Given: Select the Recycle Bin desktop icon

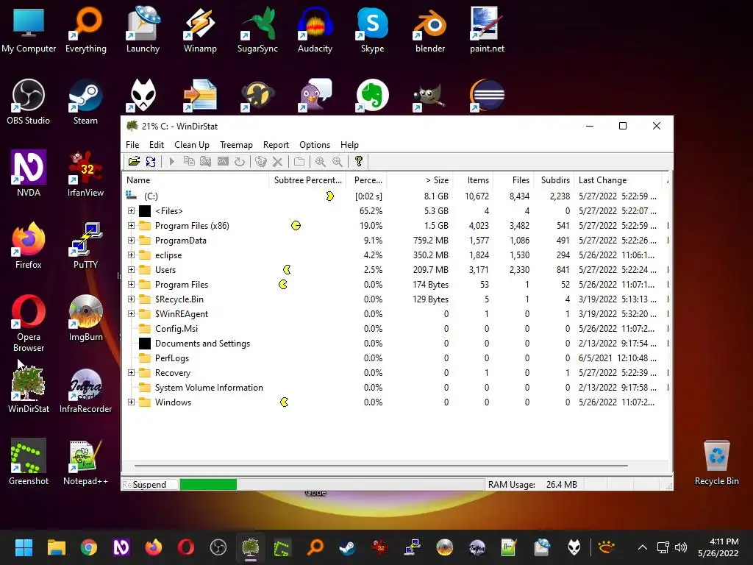Looking at the screenshot, I should (x=716, y=462).
